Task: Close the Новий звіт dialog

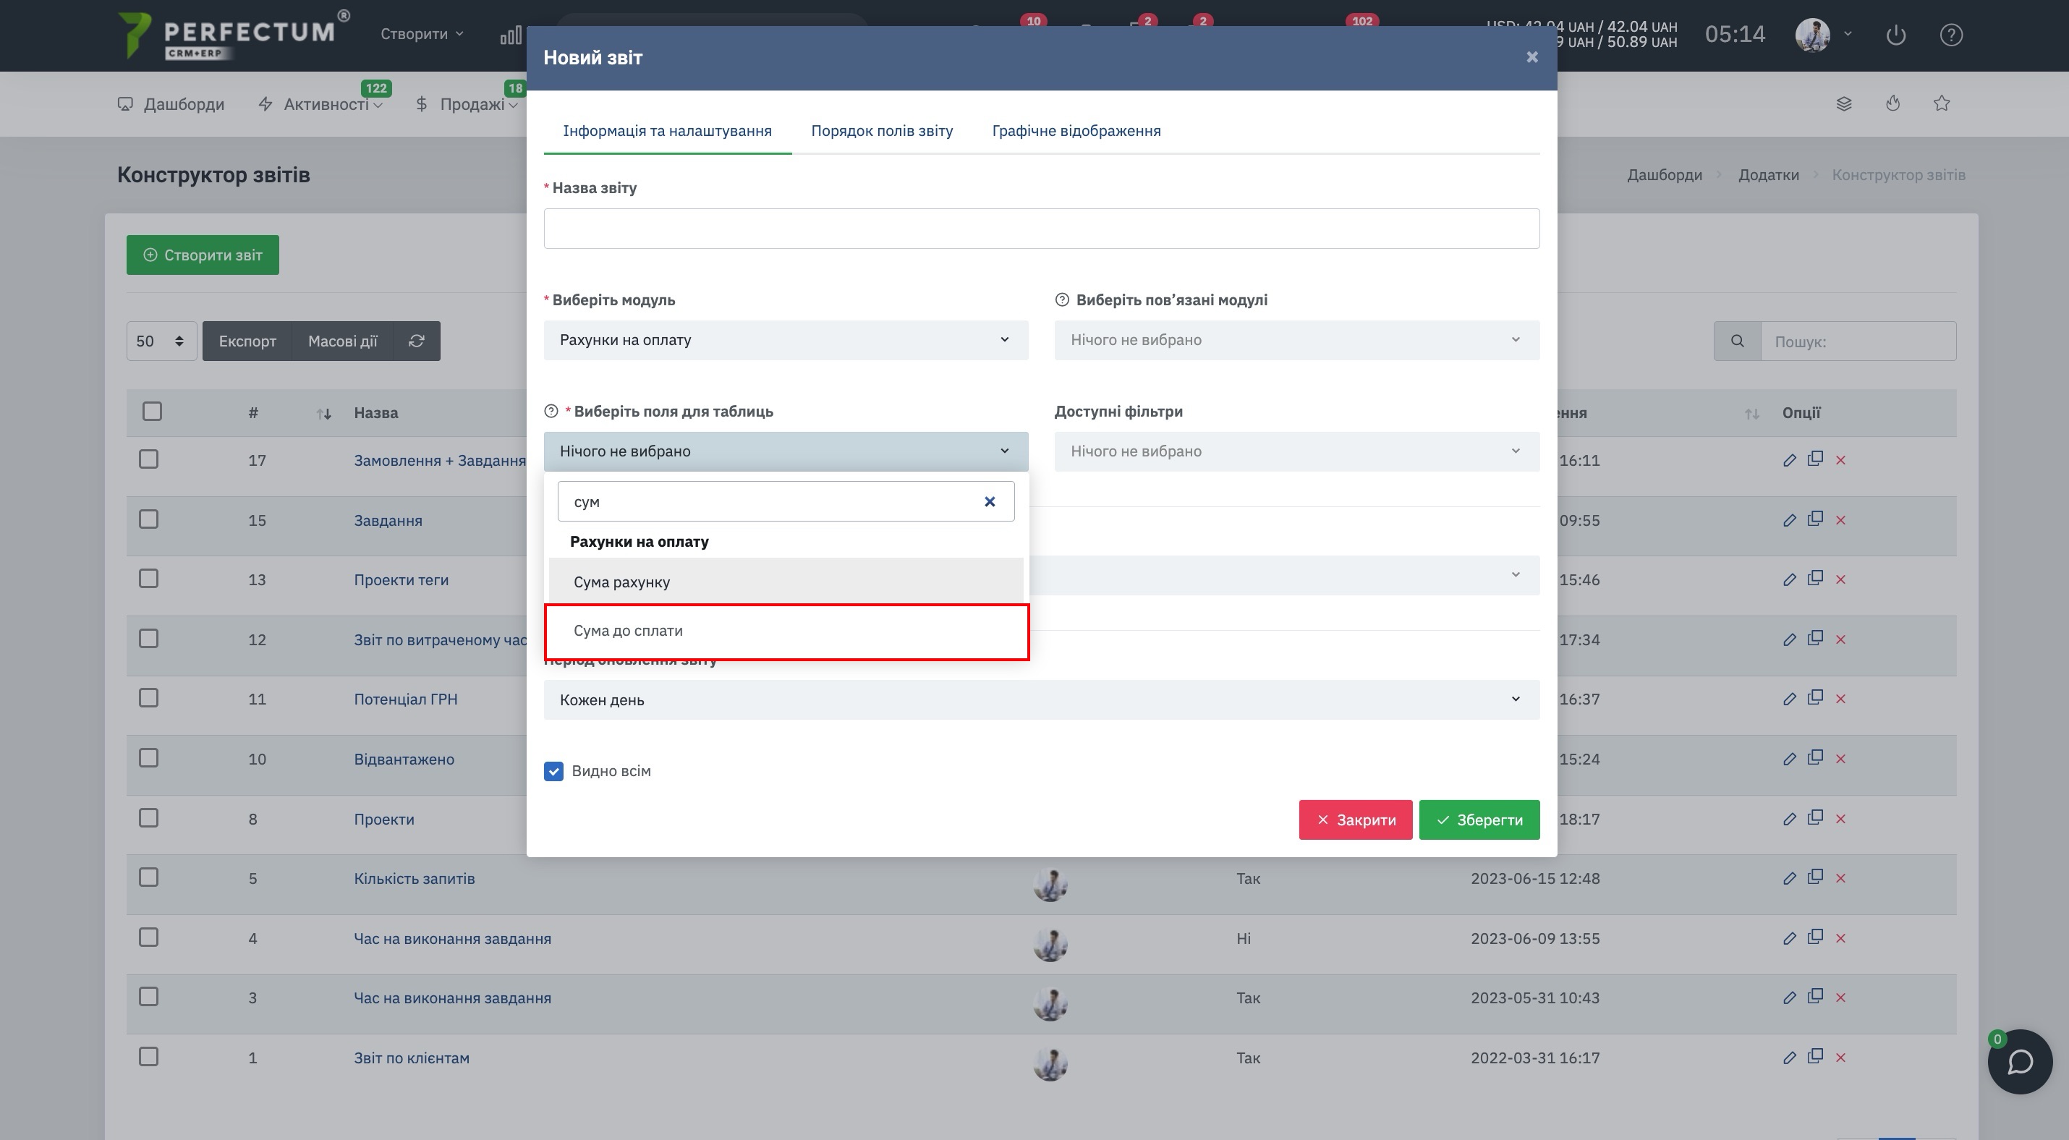Action: coord(1531,57)
